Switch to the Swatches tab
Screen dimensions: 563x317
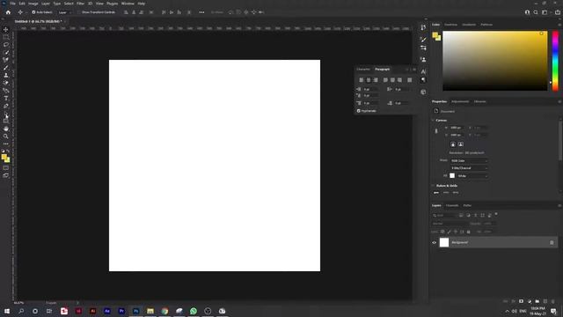[x=451, y=25]
